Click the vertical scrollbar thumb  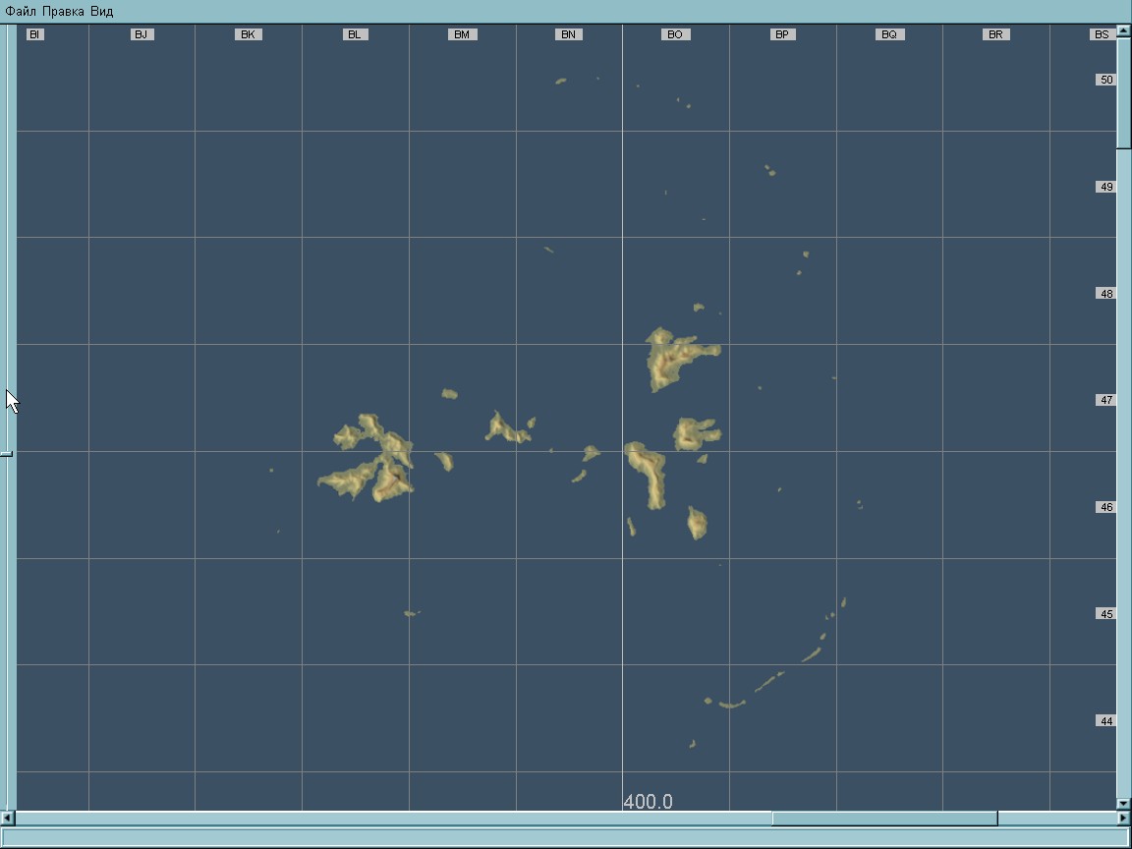[x=1123, y=93]
